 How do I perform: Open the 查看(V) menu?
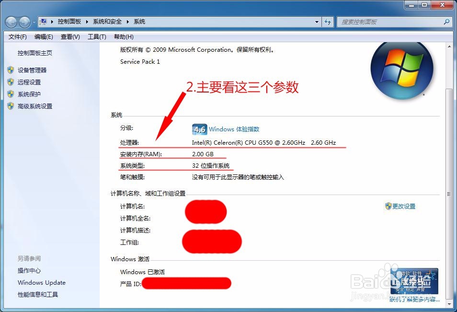tap(70, 37)
